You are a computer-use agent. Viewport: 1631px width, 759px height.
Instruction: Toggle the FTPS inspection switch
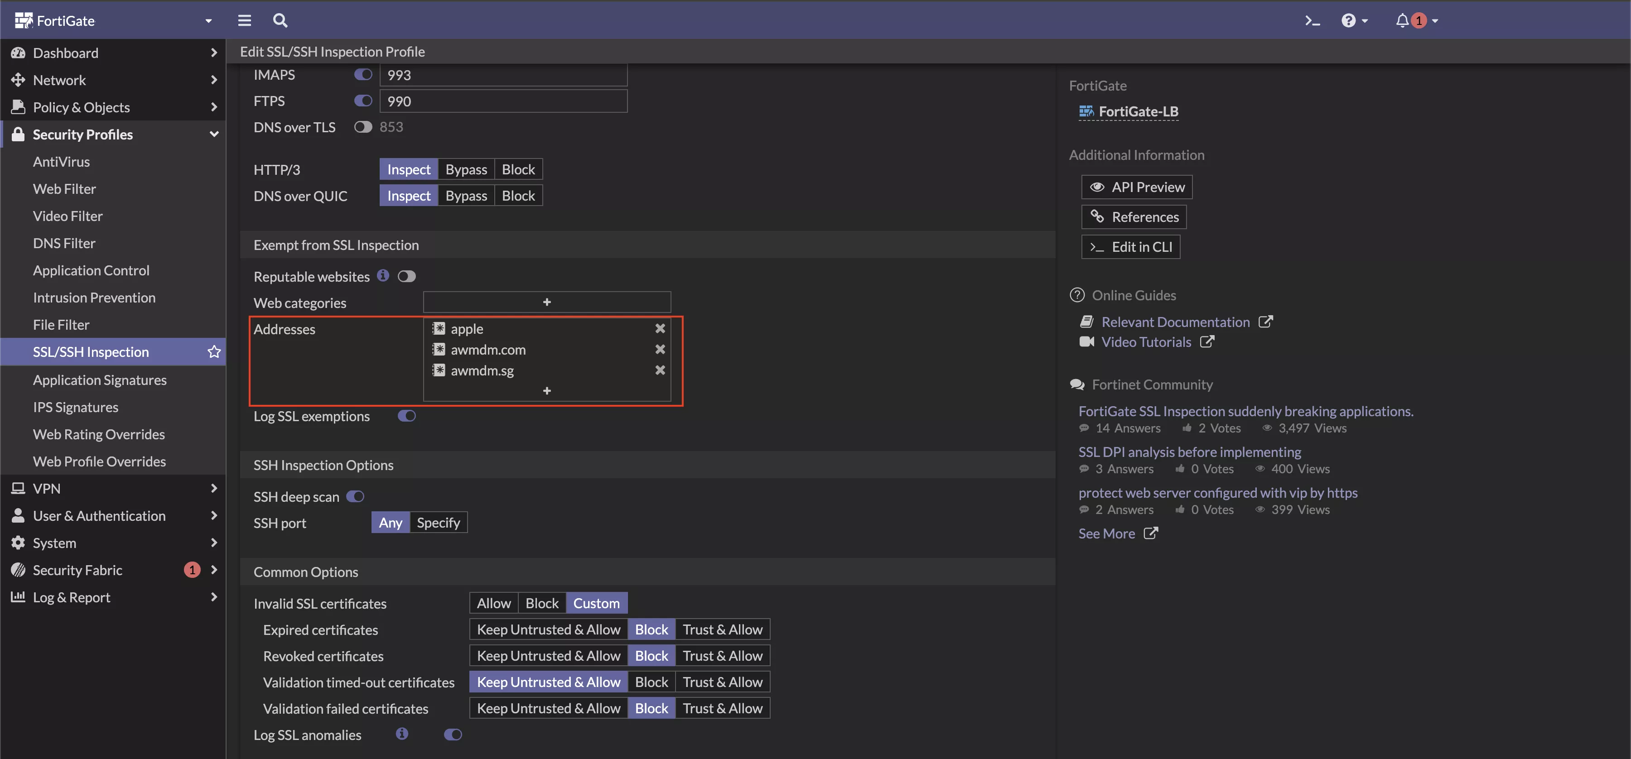363,101
